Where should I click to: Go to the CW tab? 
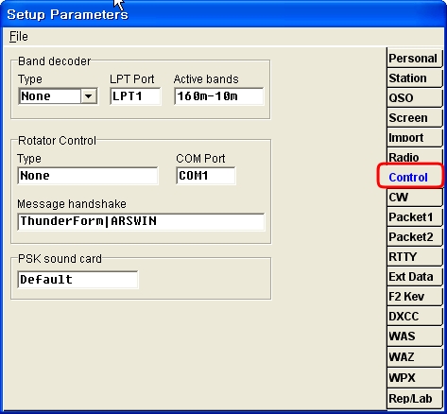coord(414,198)
